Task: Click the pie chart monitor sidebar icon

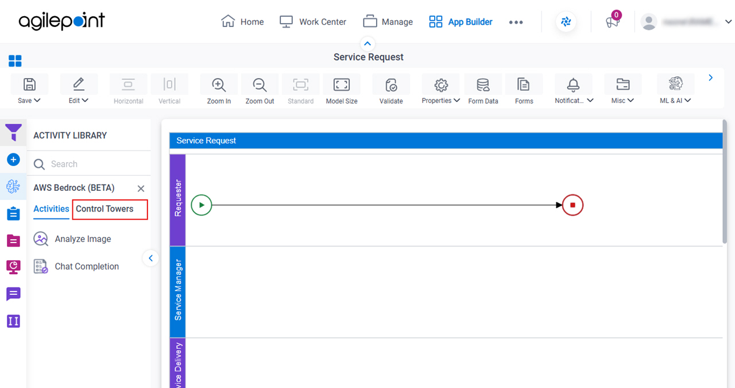Action: click(13, 267)
